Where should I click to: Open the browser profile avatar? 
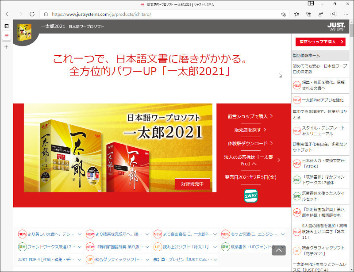(334, 14)
